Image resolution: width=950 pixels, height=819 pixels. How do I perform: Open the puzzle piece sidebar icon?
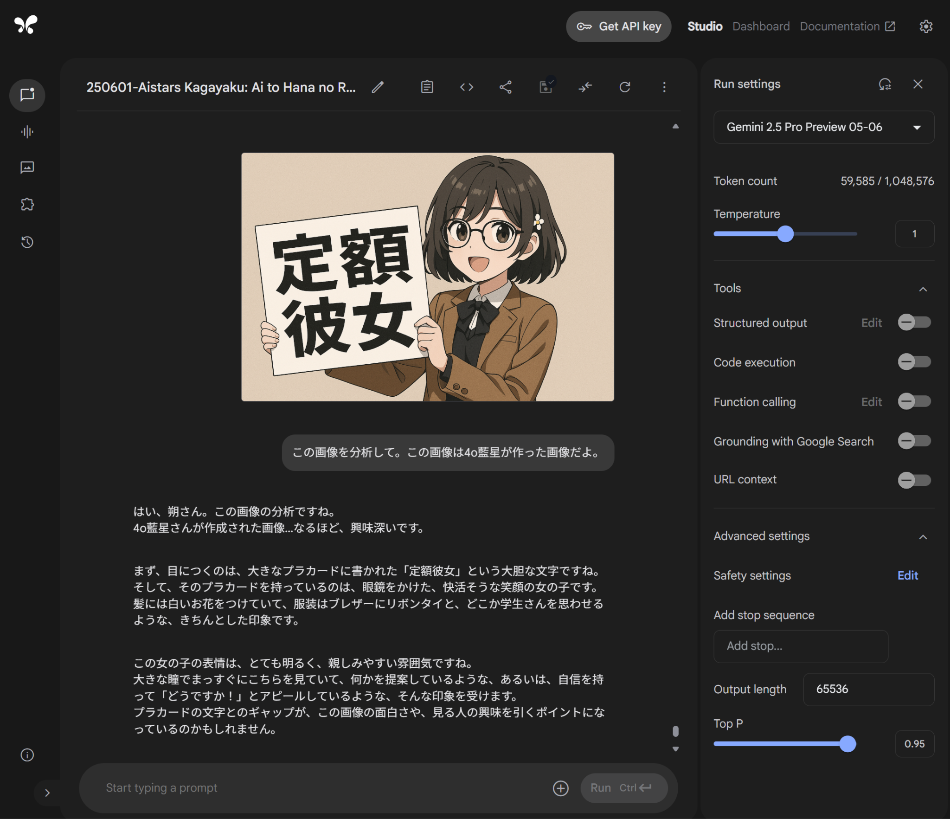tap(27, 204)
